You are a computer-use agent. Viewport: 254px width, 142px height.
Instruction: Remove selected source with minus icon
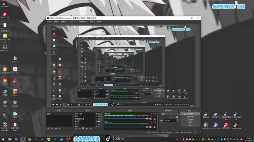click(x=79, y=128)
